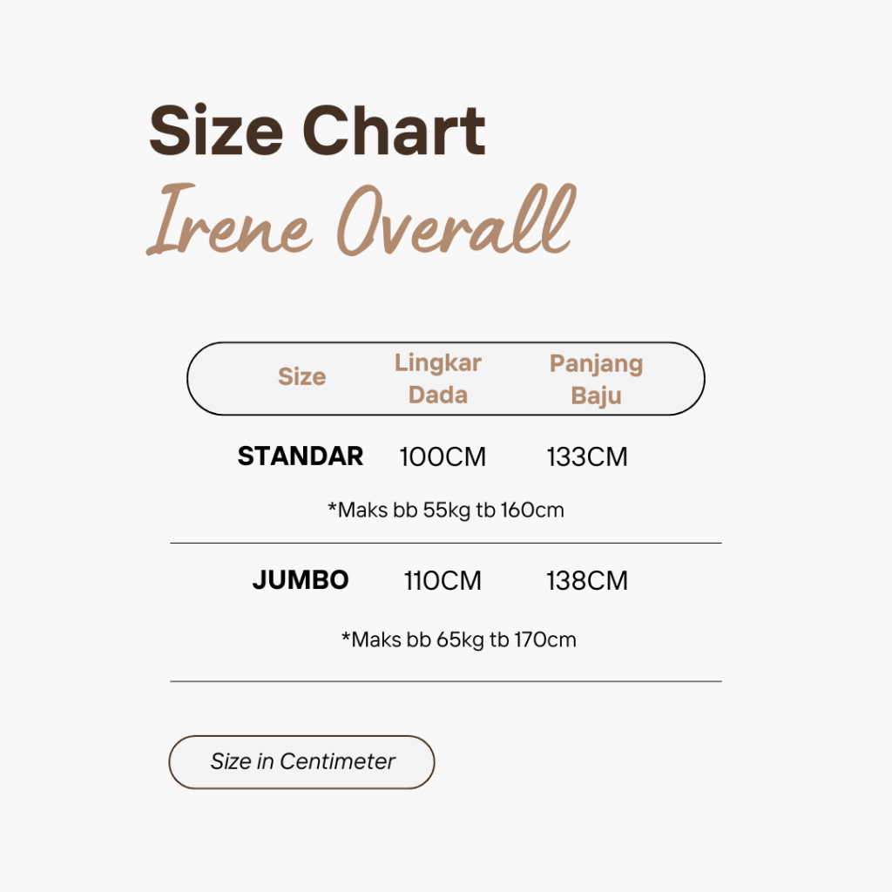This screenshot has width=892, height=892.
Task: Click the word "Overall" in the script title
Action: (x=456, y=220)
